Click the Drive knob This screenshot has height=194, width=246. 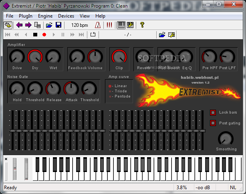[x=17, y=57]
